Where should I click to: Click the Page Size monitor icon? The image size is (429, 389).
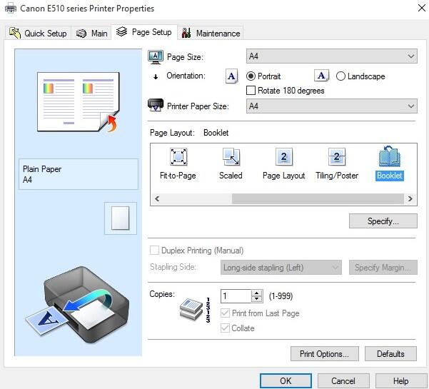pyautogui.click(x=156, y=57)
